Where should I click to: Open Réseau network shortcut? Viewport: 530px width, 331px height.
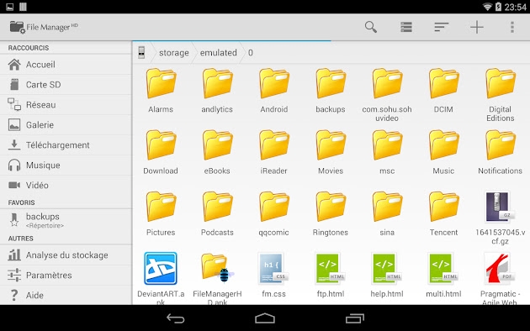66,105
